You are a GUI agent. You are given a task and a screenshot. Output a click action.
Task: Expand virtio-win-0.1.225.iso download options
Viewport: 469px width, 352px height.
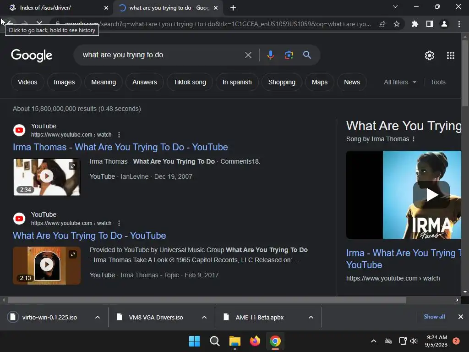pyautogui.click(x=98, y=317)
